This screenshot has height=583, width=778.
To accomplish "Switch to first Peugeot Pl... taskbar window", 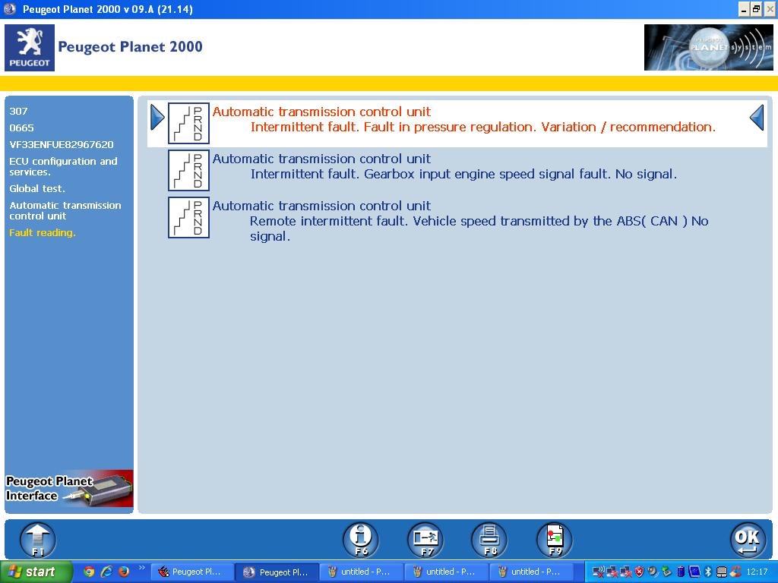I will click(x=191, y=572).
